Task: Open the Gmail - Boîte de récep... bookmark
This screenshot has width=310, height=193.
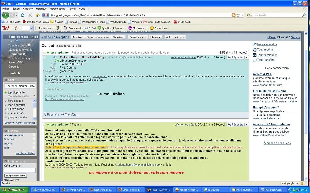Action: point(157,22)
